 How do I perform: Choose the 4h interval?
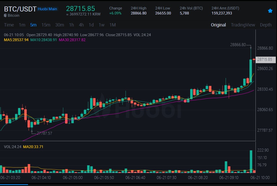[x=81, y=25]
